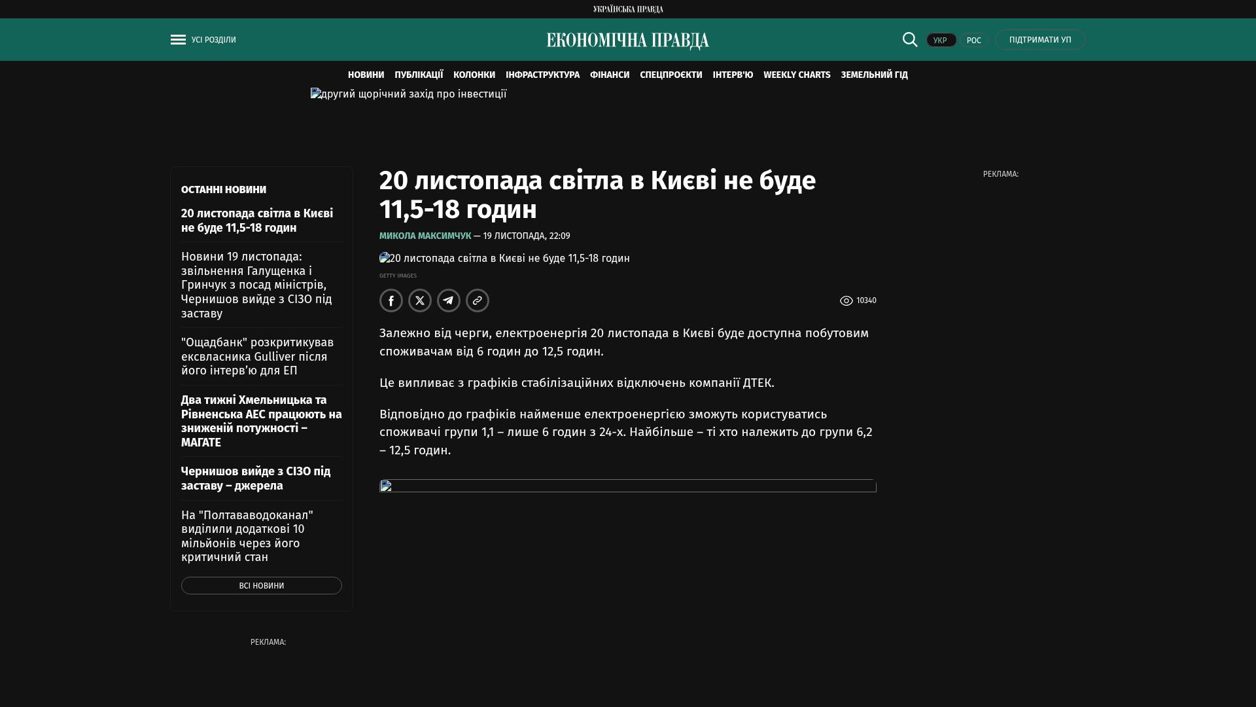Click the search magnifier icon
Viewport: 1256px width, 707px height.
pos(910,39)
